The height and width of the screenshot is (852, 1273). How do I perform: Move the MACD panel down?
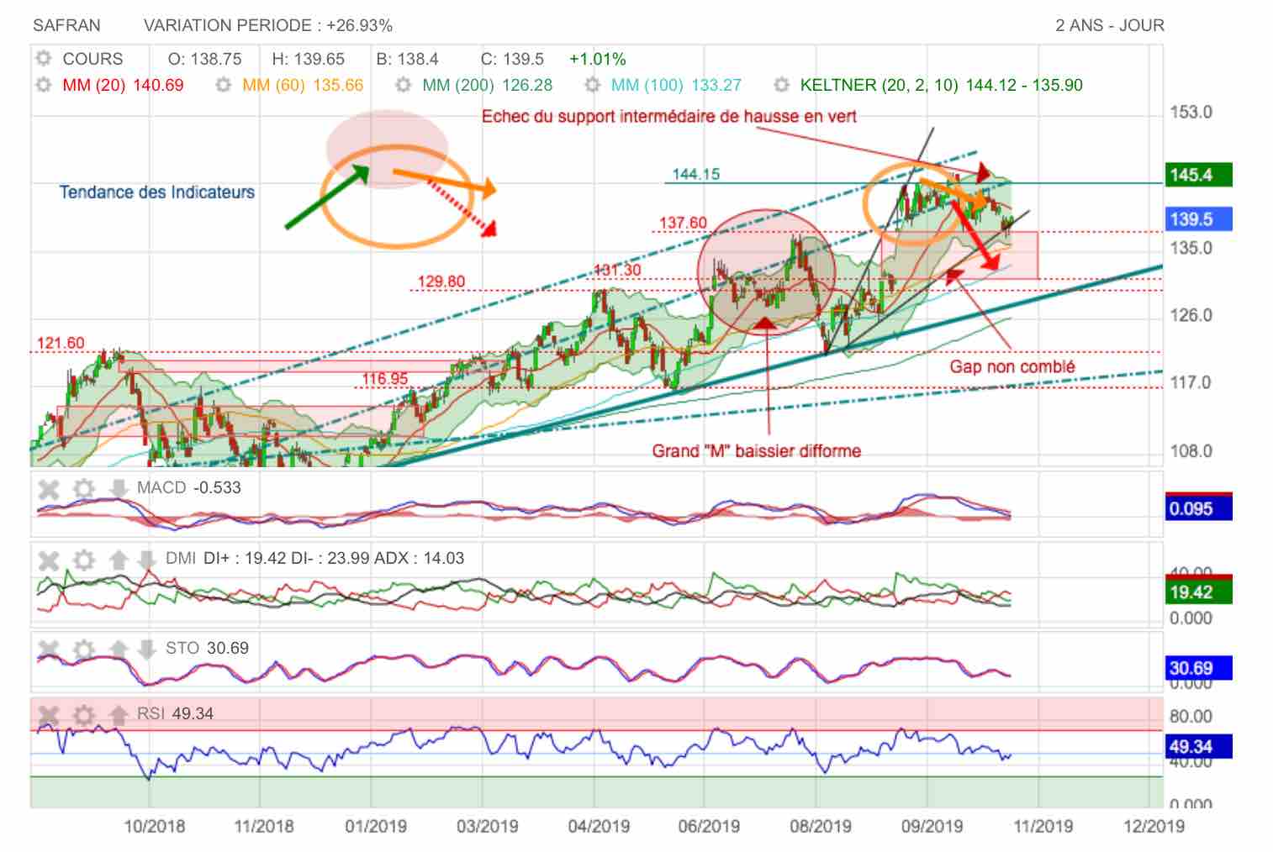119,488
